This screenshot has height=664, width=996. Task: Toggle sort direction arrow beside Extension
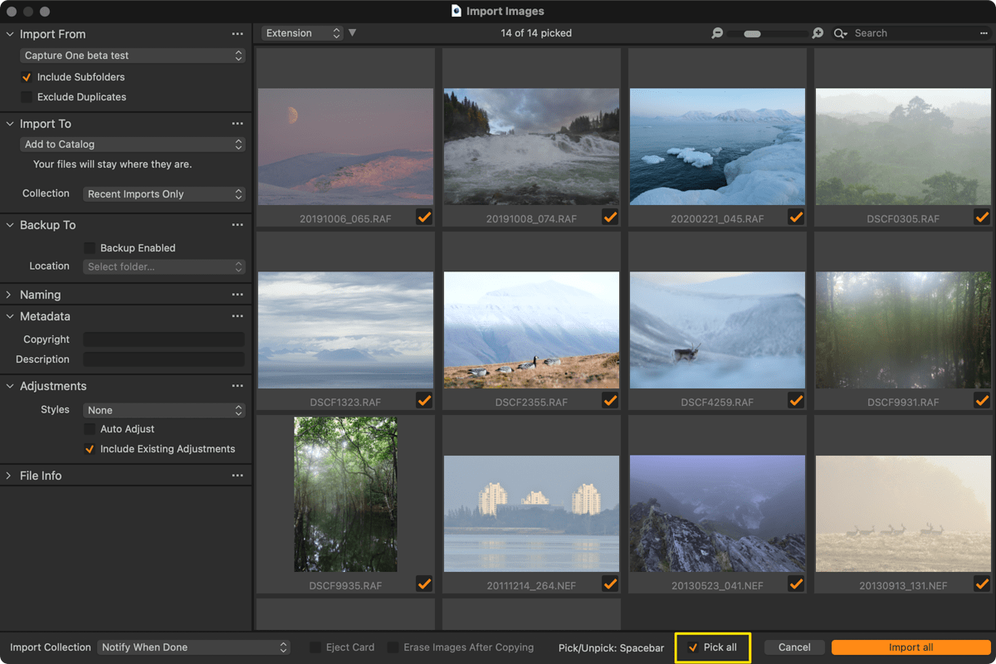tap(352, 33)
